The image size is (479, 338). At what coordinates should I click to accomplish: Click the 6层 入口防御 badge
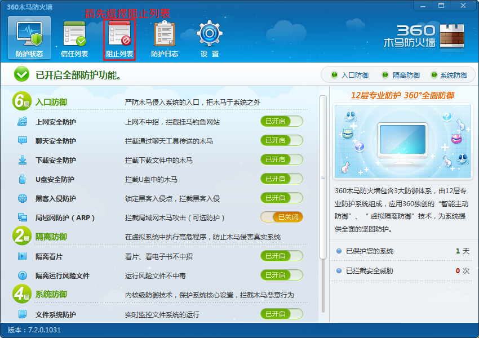click(x=21, y=101)
